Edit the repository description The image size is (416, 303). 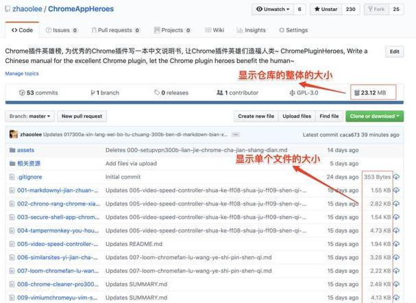pyautogui.click(x=395, y=51)
